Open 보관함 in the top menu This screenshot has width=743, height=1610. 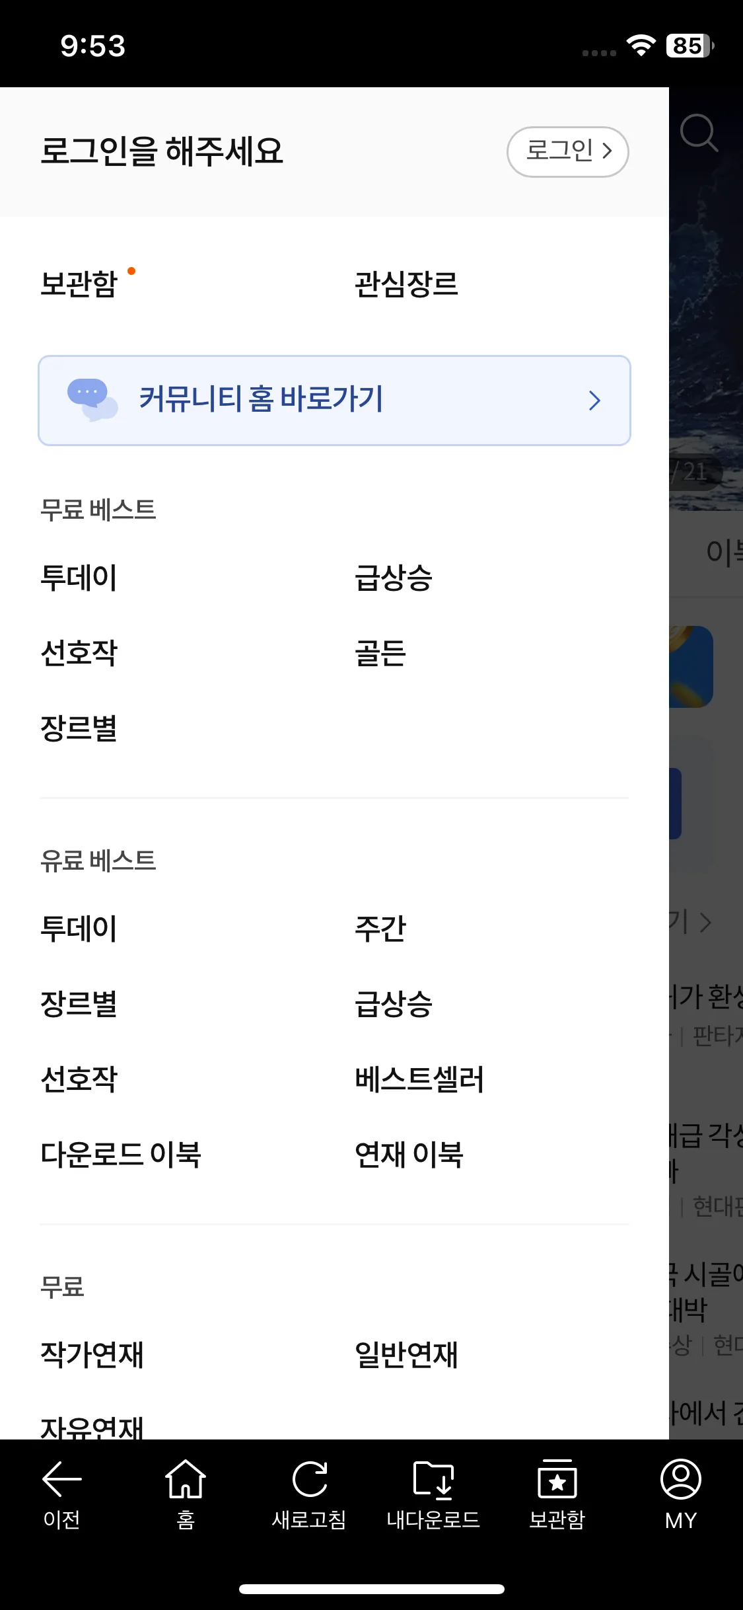tap(79, 284)
